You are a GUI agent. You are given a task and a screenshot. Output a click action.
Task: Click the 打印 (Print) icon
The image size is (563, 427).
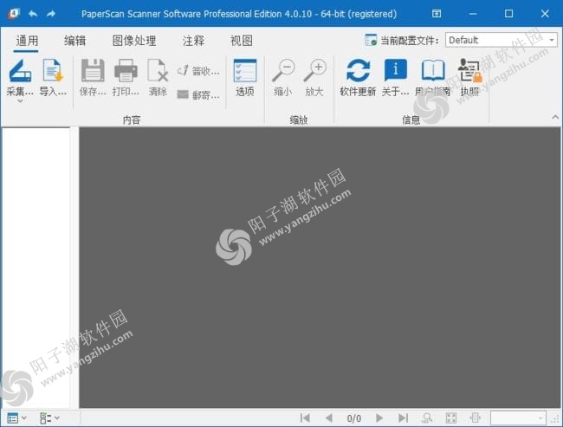(126, 71)
